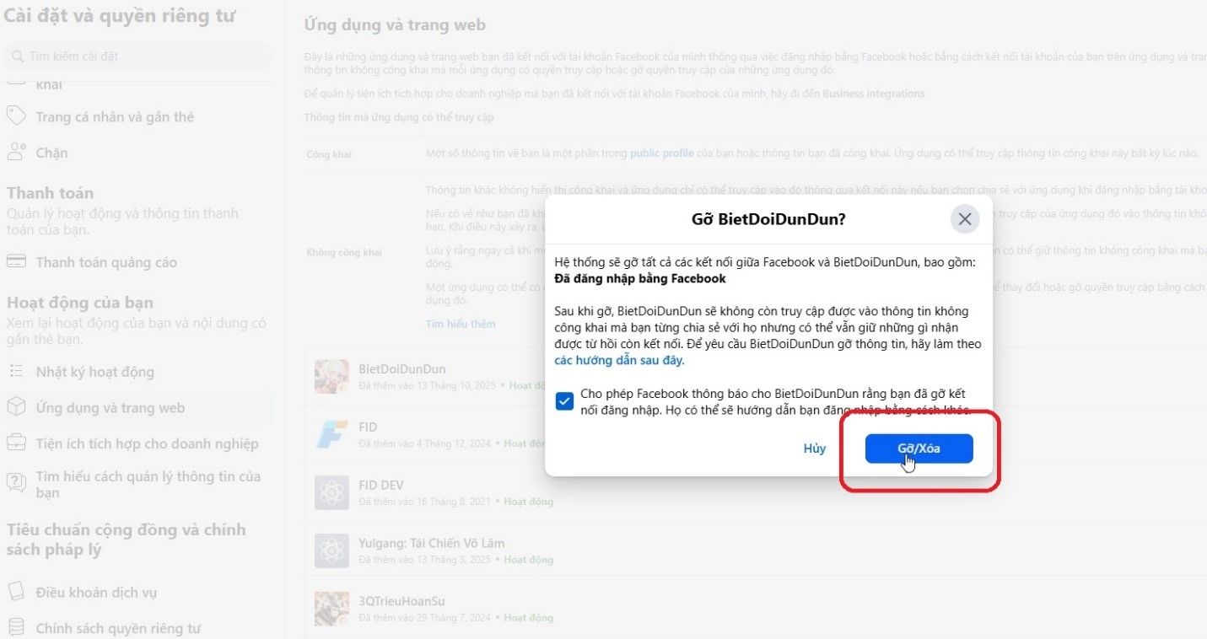Click Hủy to cancel removal
1207x639 pixels.
[x=815, y=448]
